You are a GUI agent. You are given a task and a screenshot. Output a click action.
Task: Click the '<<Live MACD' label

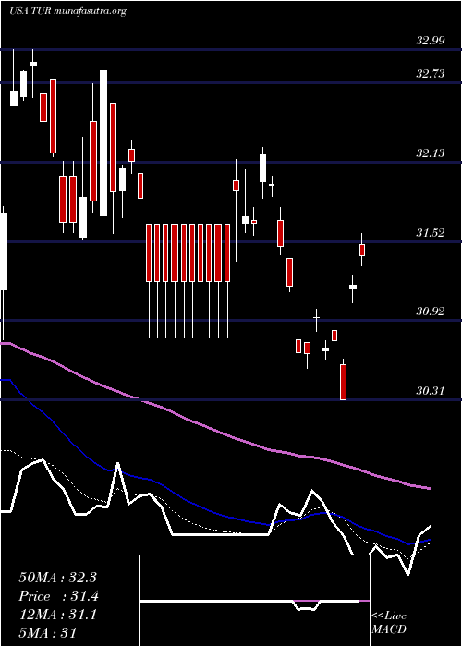tap(389, 623)
